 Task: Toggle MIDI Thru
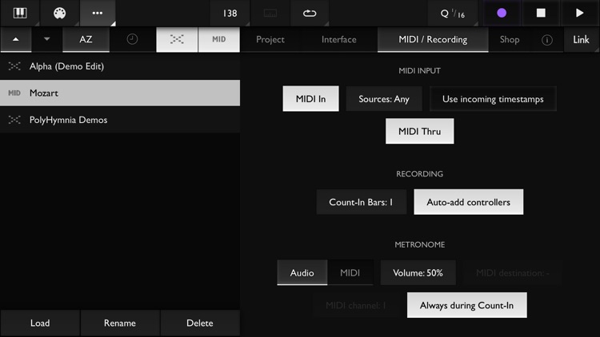coord(420,131)
